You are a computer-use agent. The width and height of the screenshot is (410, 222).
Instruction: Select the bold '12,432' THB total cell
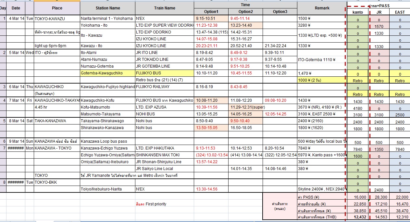click(358, 217)
